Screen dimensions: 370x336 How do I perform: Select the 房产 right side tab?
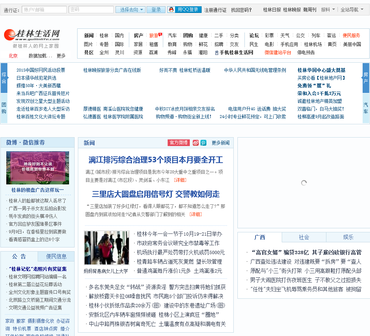366,78
